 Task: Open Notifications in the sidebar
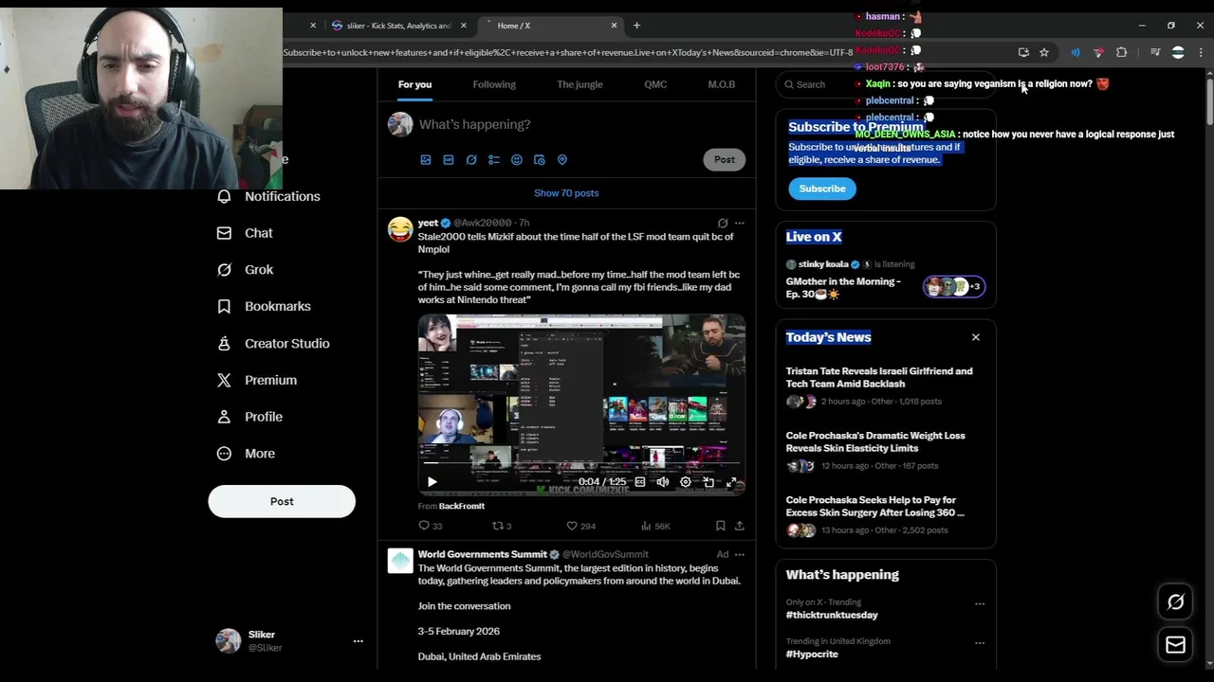pos(269,196)
